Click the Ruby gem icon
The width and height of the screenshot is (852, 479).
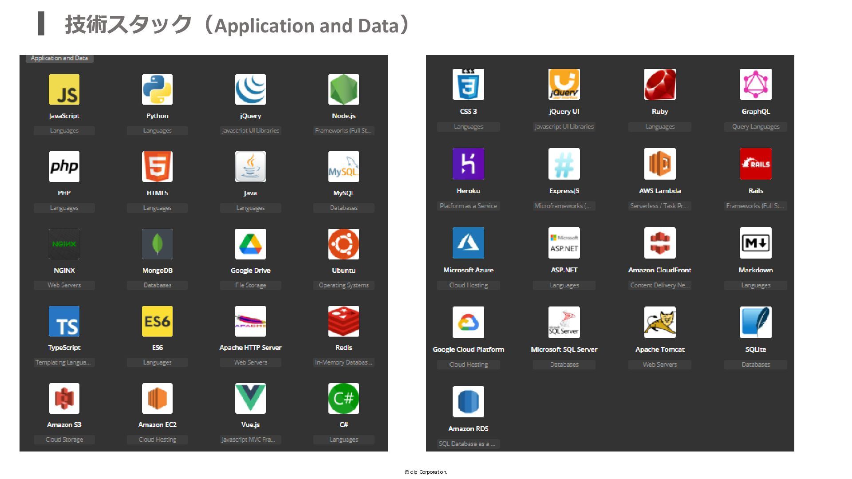660,84
